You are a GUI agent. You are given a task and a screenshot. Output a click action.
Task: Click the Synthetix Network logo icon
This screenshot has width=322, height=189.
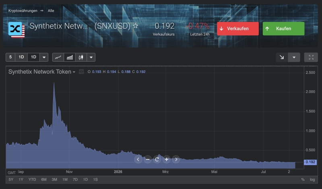pos(17,30)
